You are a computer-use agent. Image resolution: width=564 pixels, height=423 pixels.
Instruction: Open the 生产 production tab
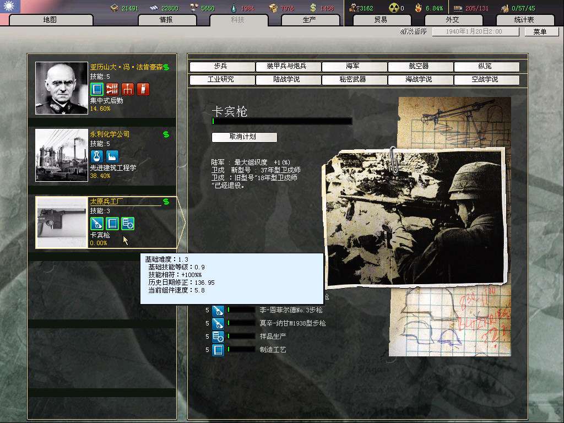point(310,20)
